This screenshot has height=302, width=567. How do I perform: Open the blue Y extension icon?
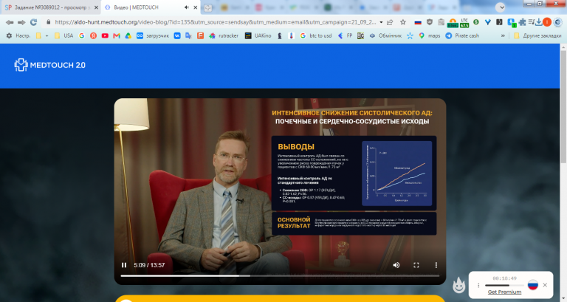point(487,22)
